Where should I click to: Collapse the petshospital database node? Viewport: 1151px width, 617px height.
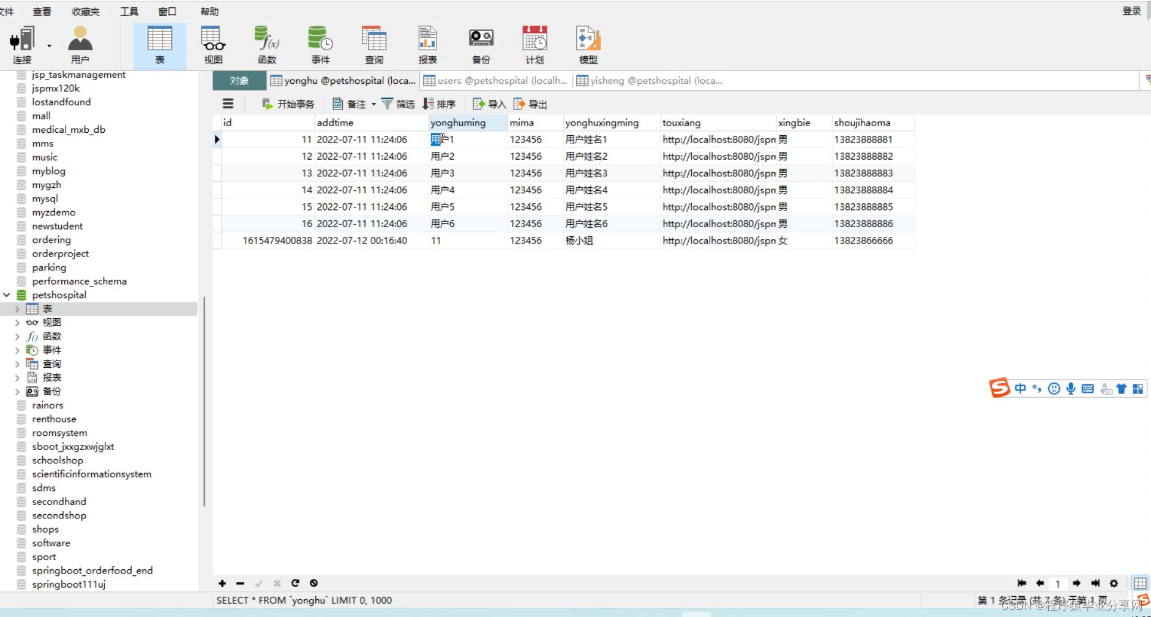[x=7, y=295]
